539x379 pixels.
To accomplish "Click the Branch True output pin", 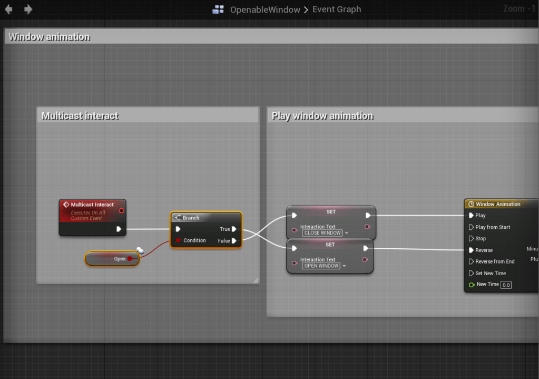I will point(234,229).
